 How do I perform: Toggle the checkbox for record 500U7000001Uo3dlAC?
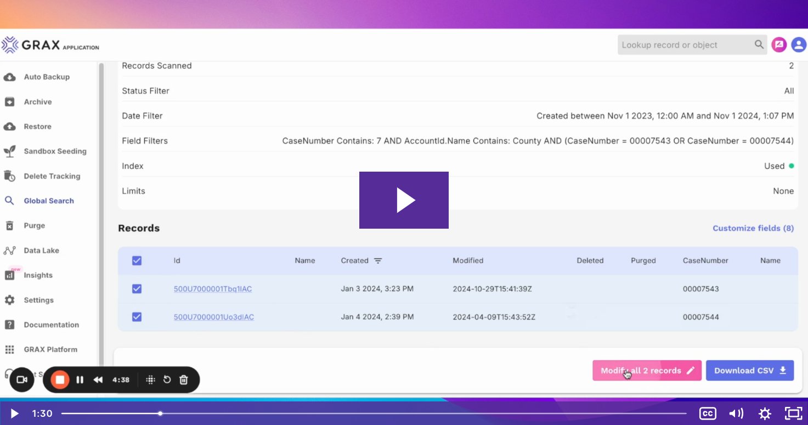137,316
